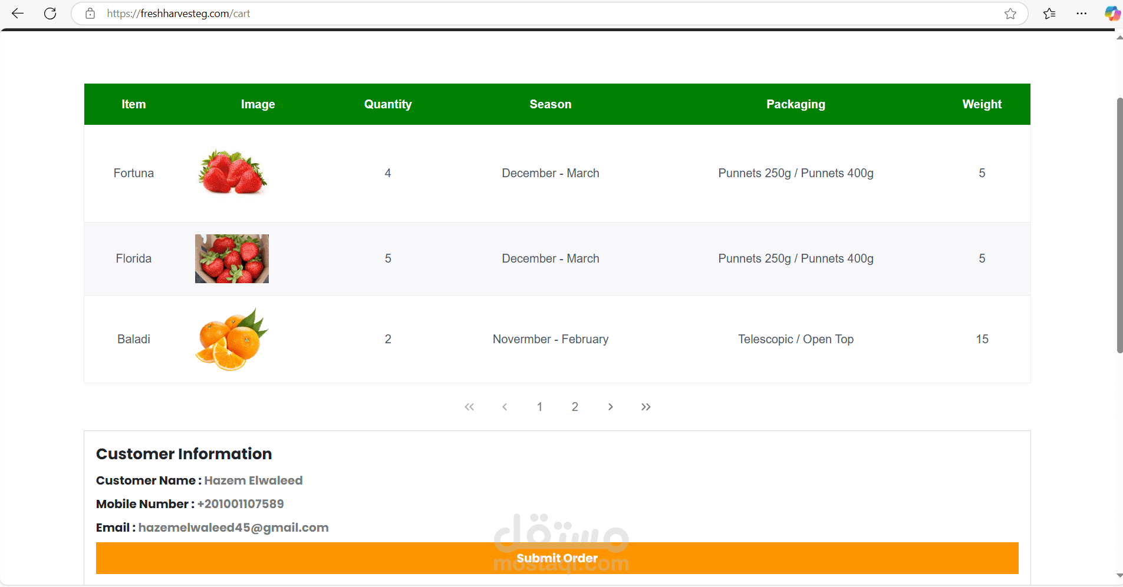Open browser settings and more menu
1123x587 pixels.
pyautogui.click(x=1081, y=14)
